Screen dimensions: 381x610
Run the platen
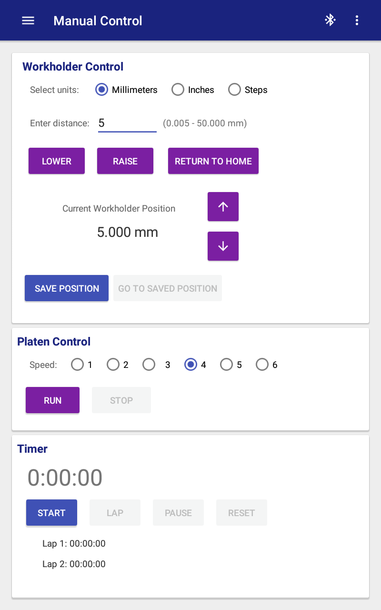(x=52, y=400)
